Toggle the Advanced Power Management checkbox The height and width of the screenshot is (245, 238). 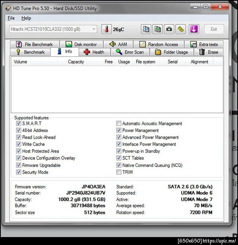coord(119,137)
